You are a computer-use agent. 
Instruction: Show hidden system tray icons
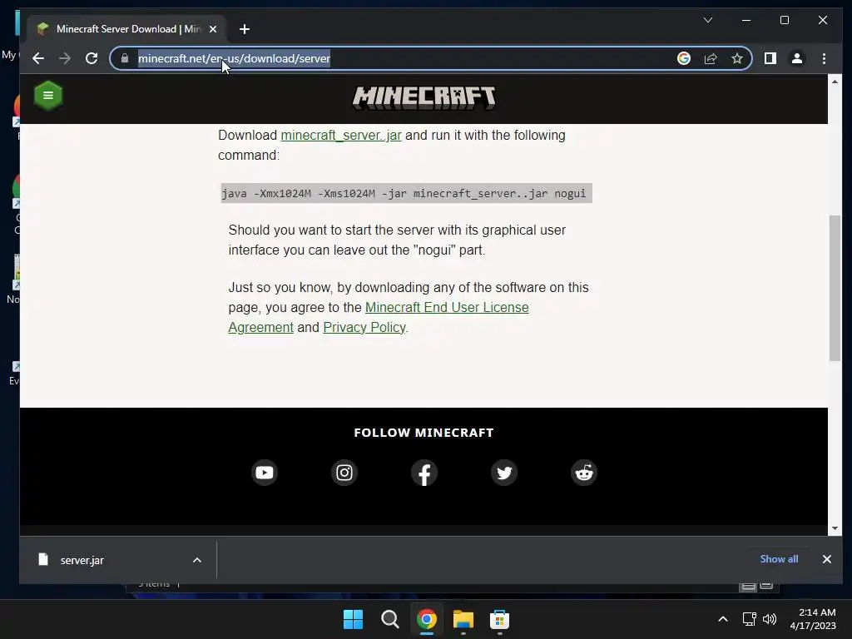coord(723,619)
